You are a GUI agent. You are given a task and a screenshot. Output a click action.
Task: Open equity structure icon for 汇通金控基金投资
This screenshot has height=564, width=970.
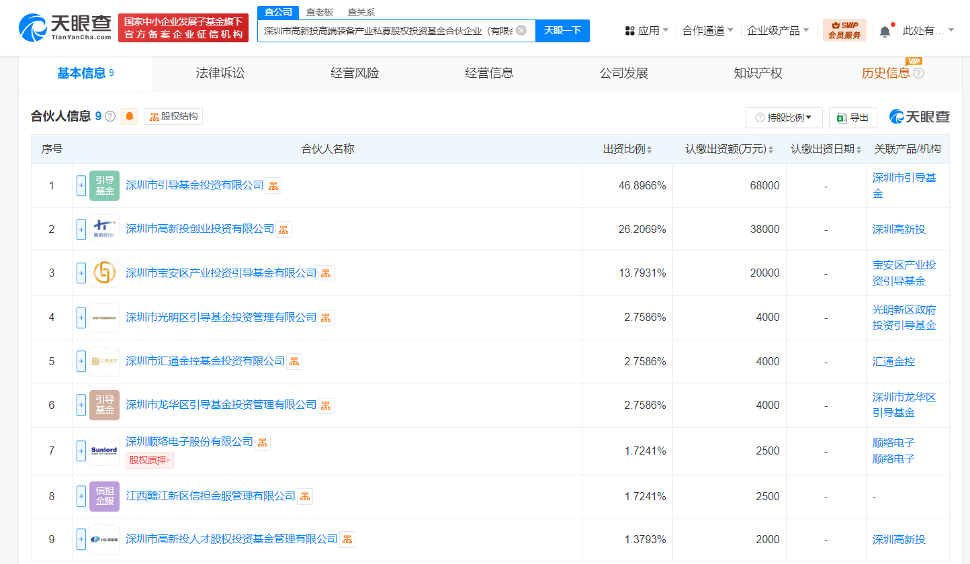pos(294,361)
